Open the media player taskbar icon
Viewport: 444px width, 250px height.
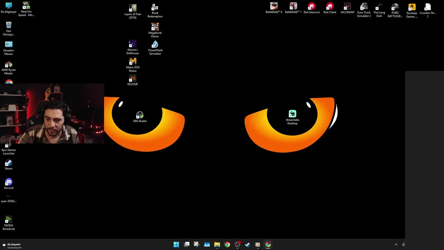tap(257, 244)
